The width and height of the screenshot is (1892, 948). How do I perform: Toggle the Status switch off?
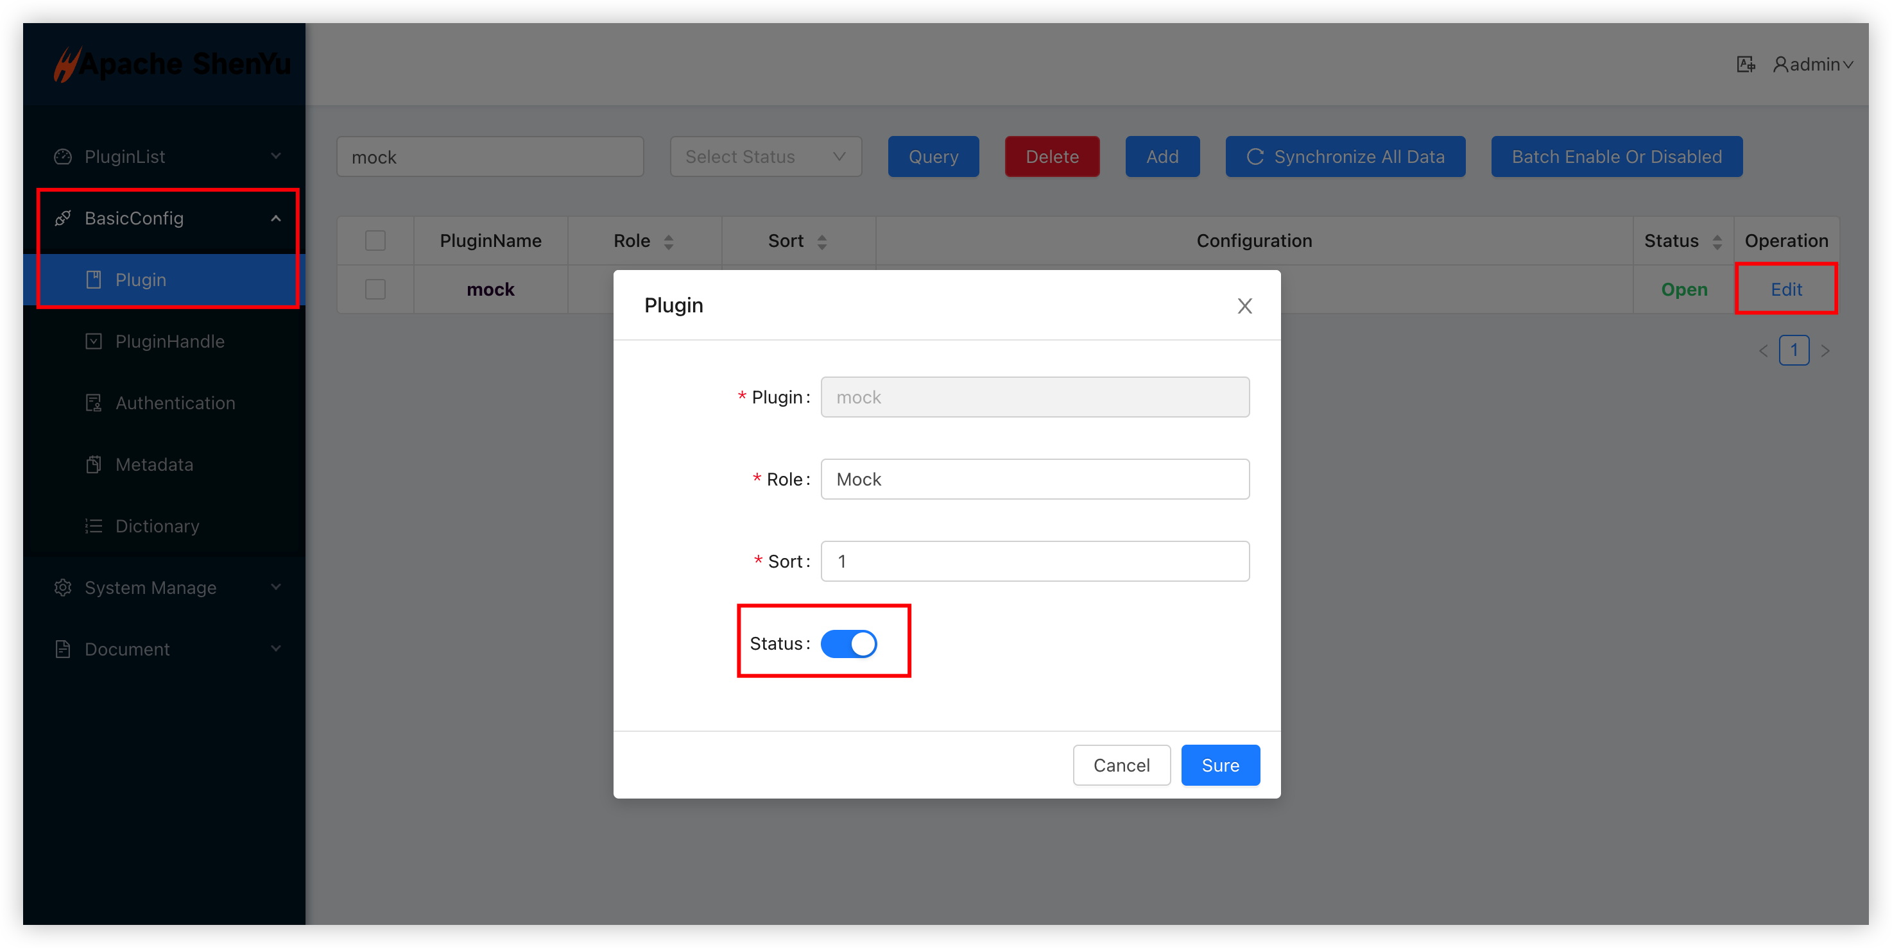coord(848,644)
